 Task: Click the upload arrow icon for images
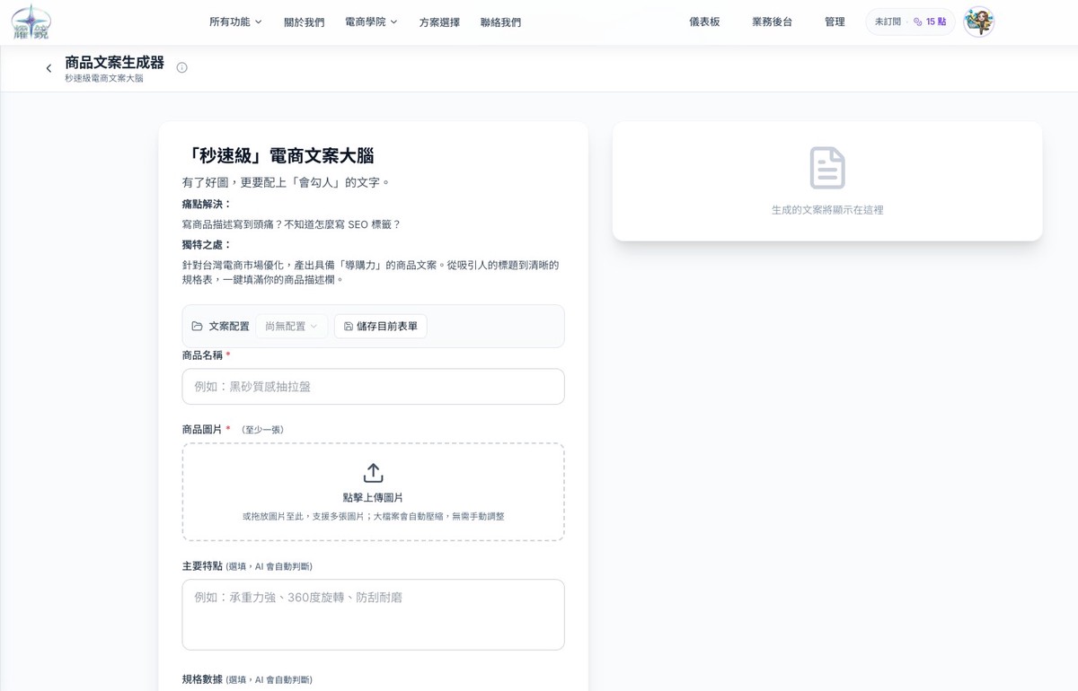[373, 473]
